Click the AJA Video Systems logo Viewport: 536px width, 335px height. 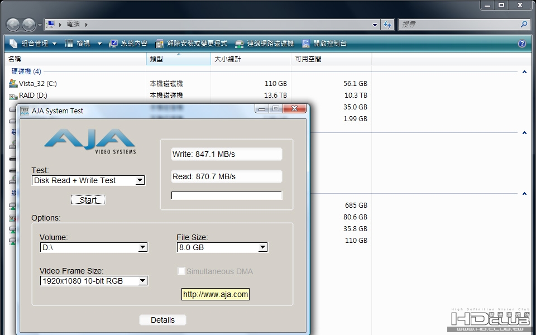pos(90,141)
